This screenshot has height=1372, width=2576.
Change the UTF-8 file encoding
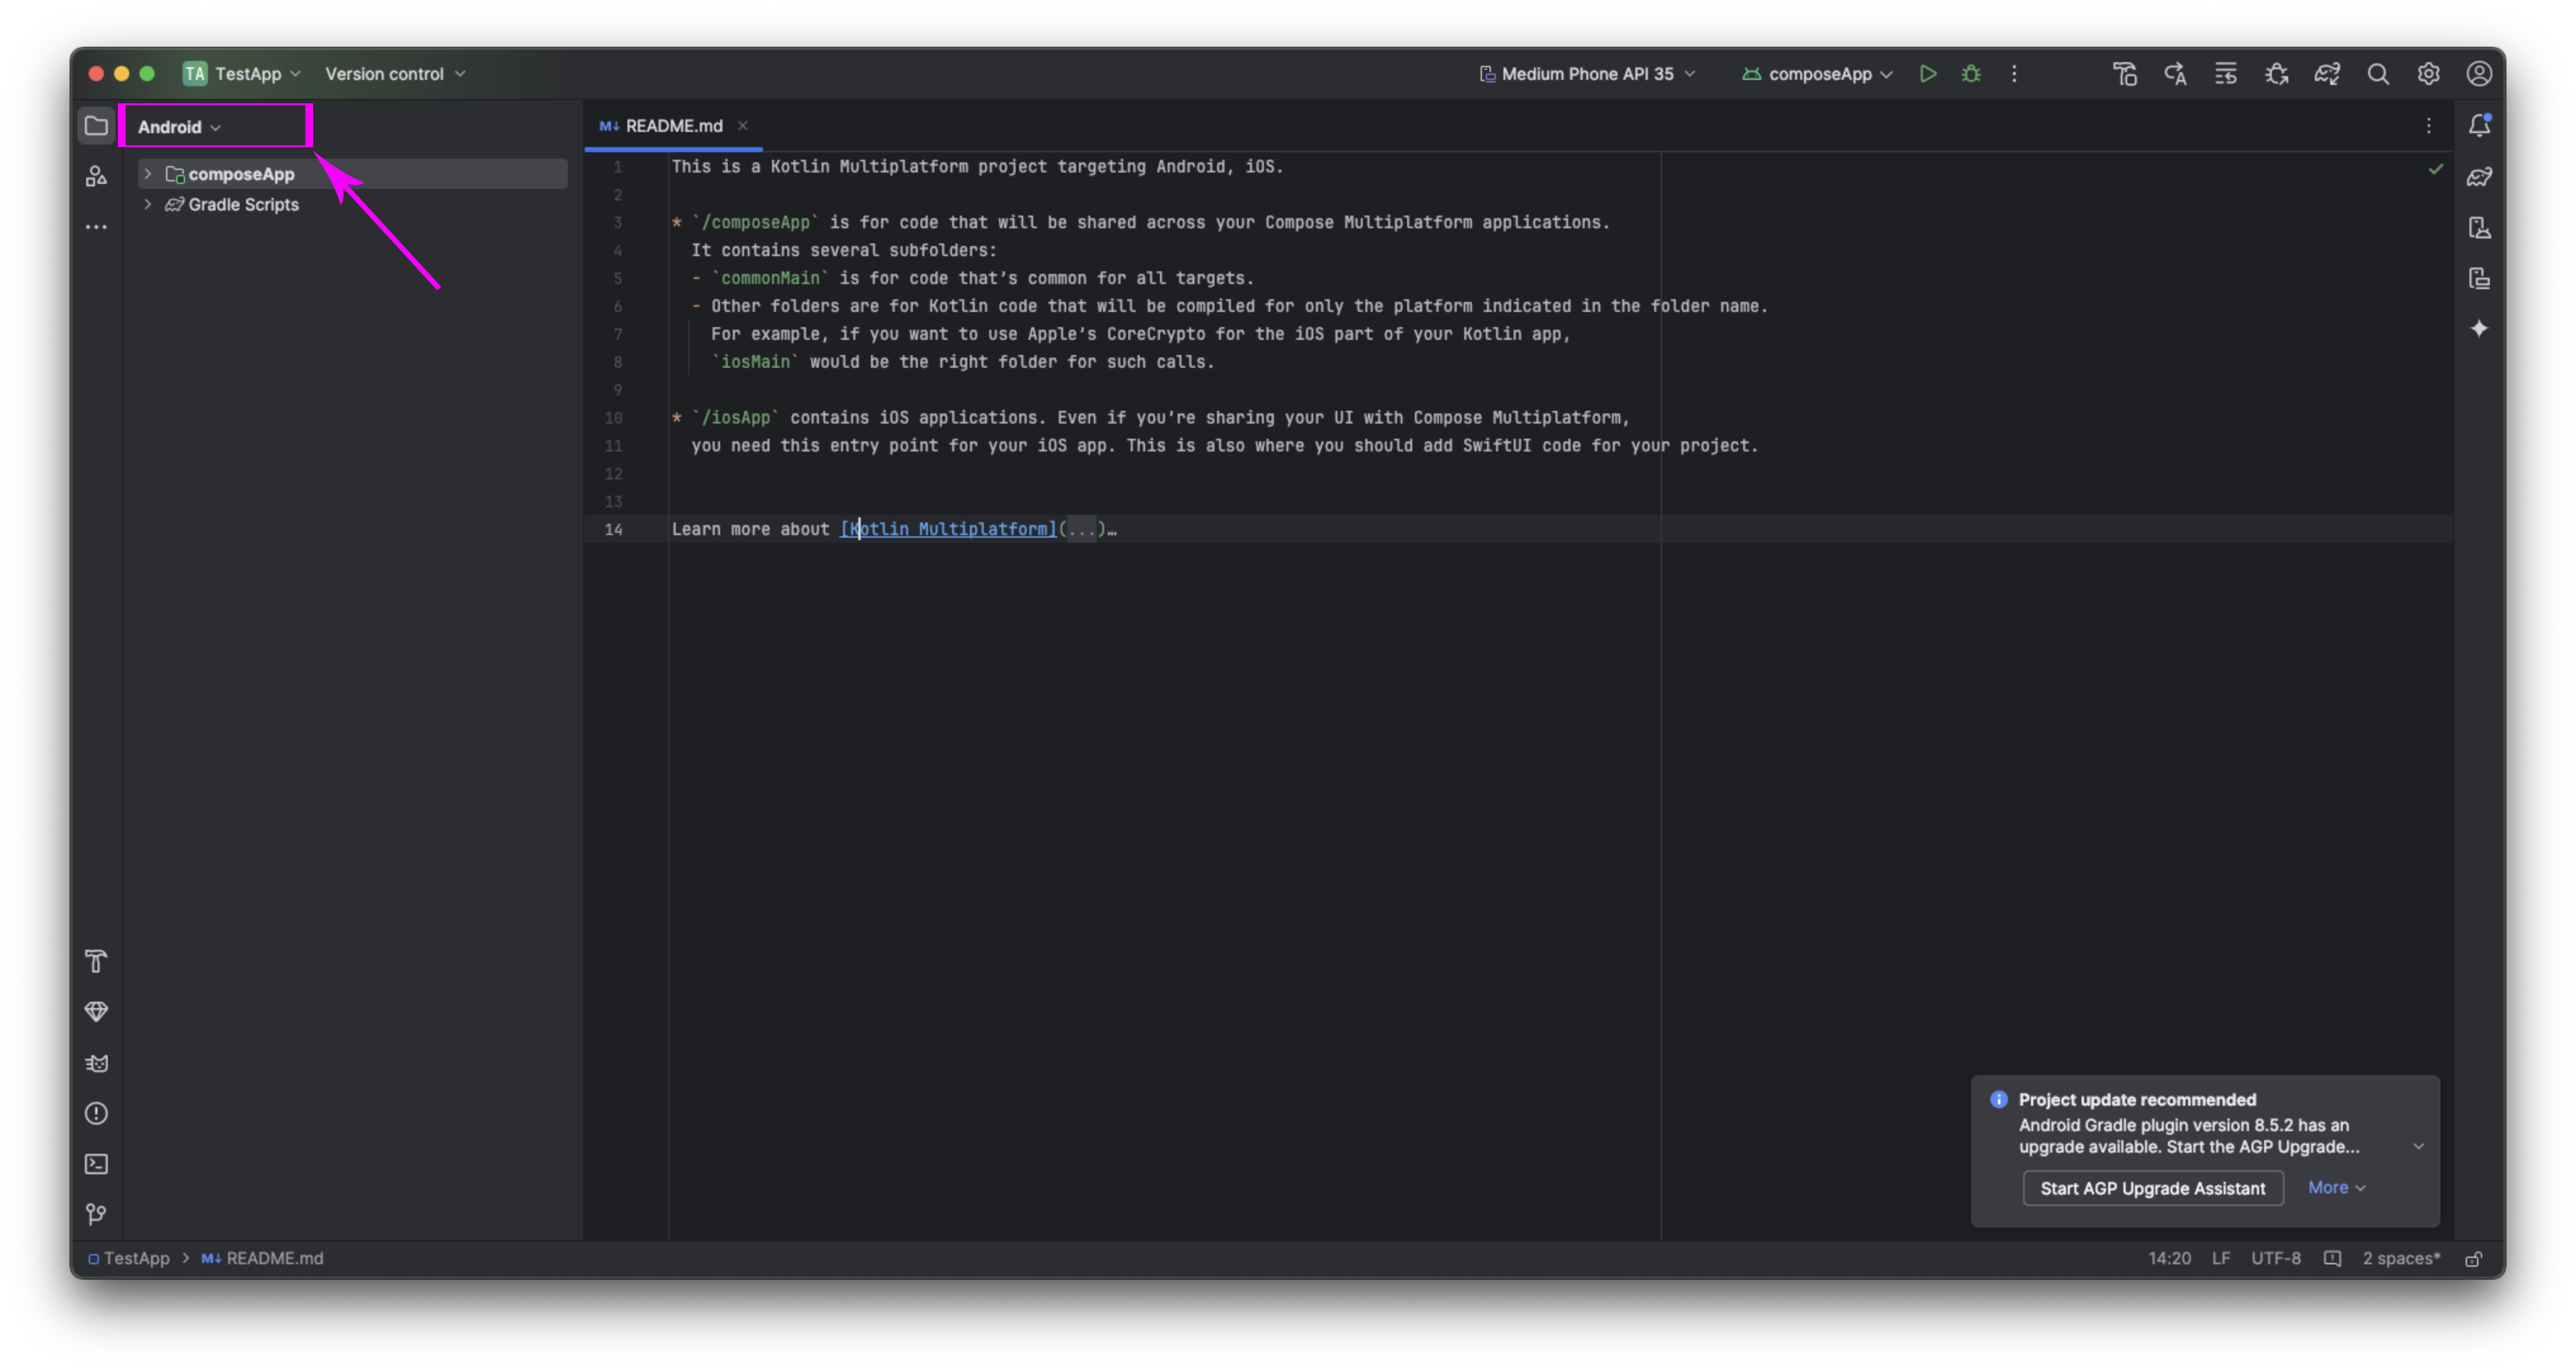pos(2275,1258)
